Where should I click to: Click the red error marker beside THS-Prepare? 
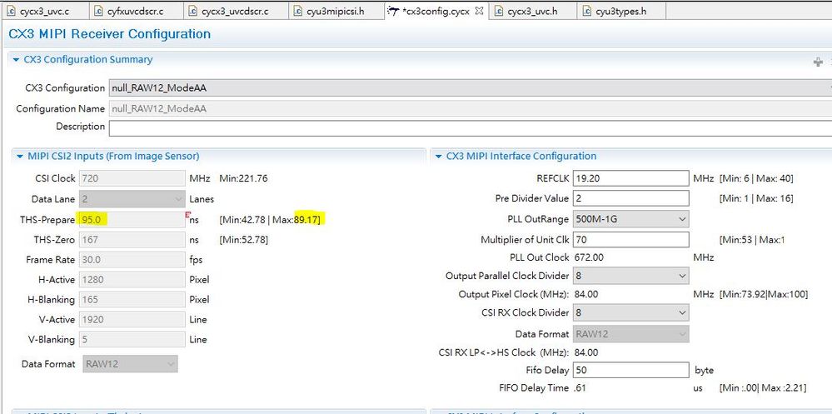coord(187,215)
